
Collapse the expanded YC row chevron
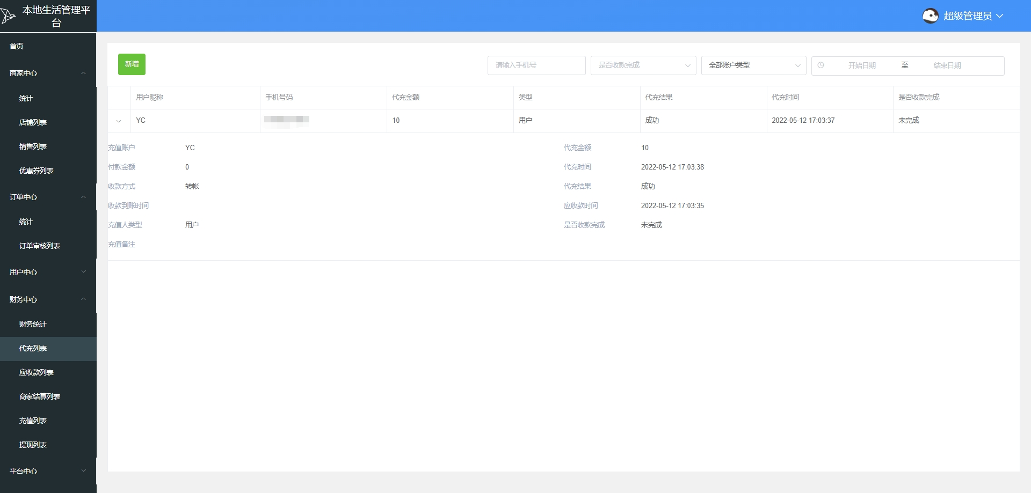click(119, 121)
